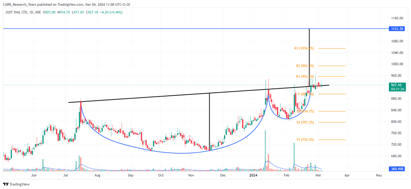This screenshot has height=189, width=411.
Task: Click the Feb label on time axis
Action: click(x=286, y=175)
